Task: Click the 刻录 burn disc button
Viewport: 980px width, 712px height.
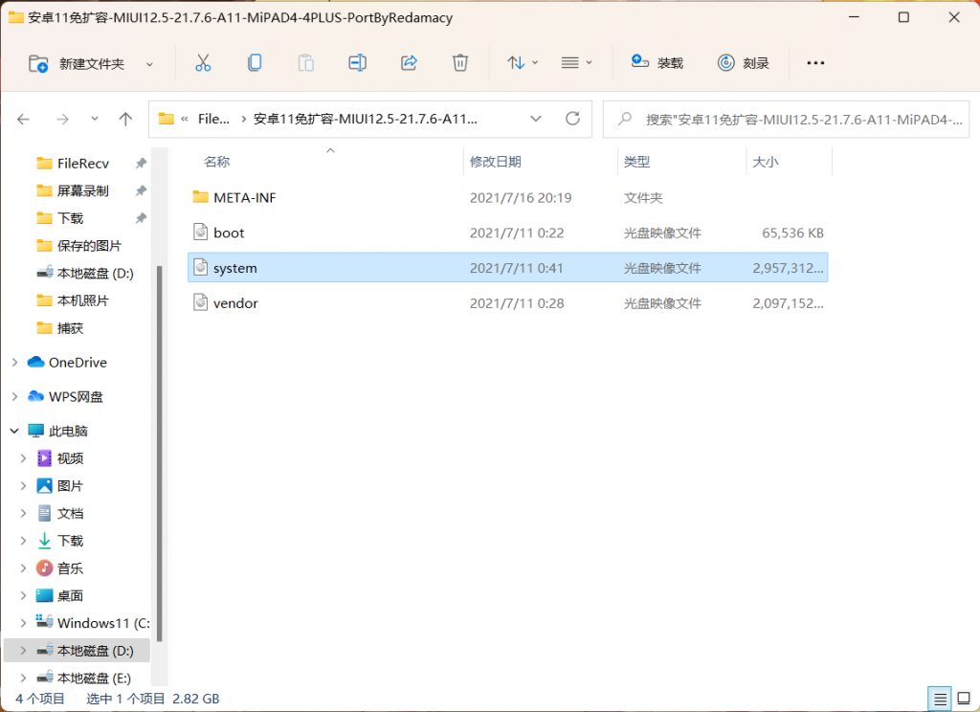Action: point(744,63)
